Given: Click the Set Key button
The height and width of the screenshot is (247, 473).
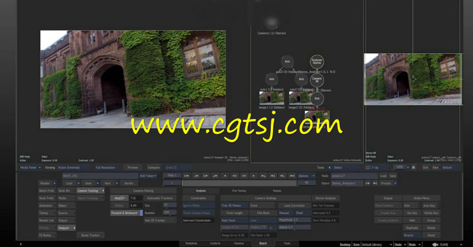Looking at the screenshot, I should coord(412,213).
